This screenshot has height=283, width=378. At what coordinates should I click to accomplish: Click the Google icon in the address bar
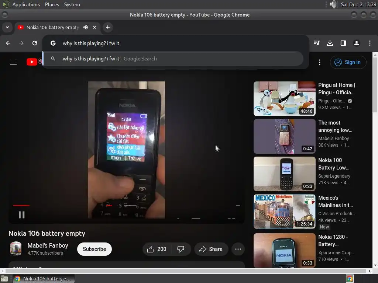click(53, 43)
